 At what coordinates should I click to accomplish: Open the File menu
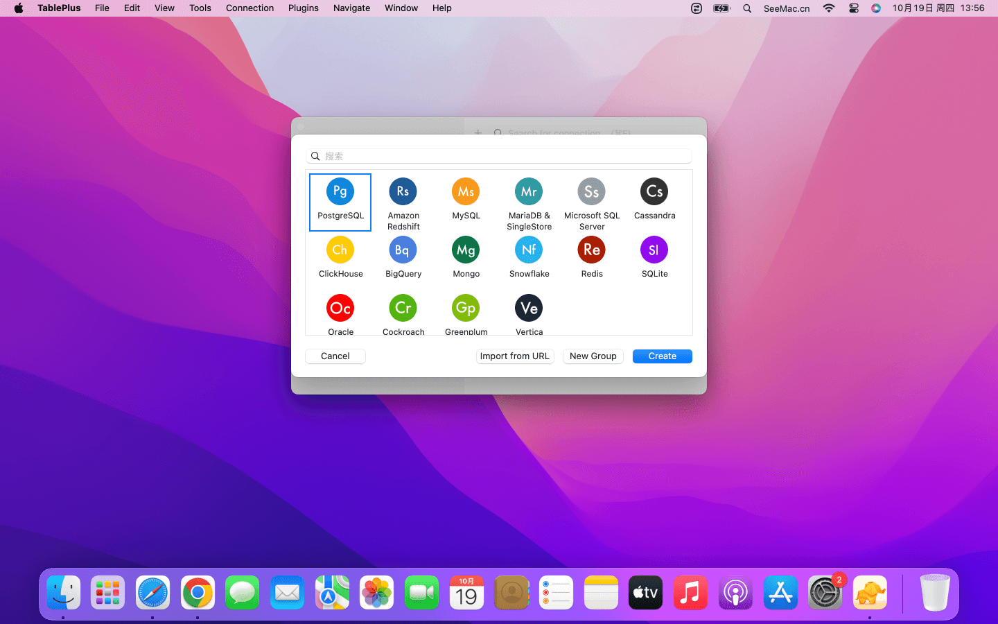click(102, 8)
